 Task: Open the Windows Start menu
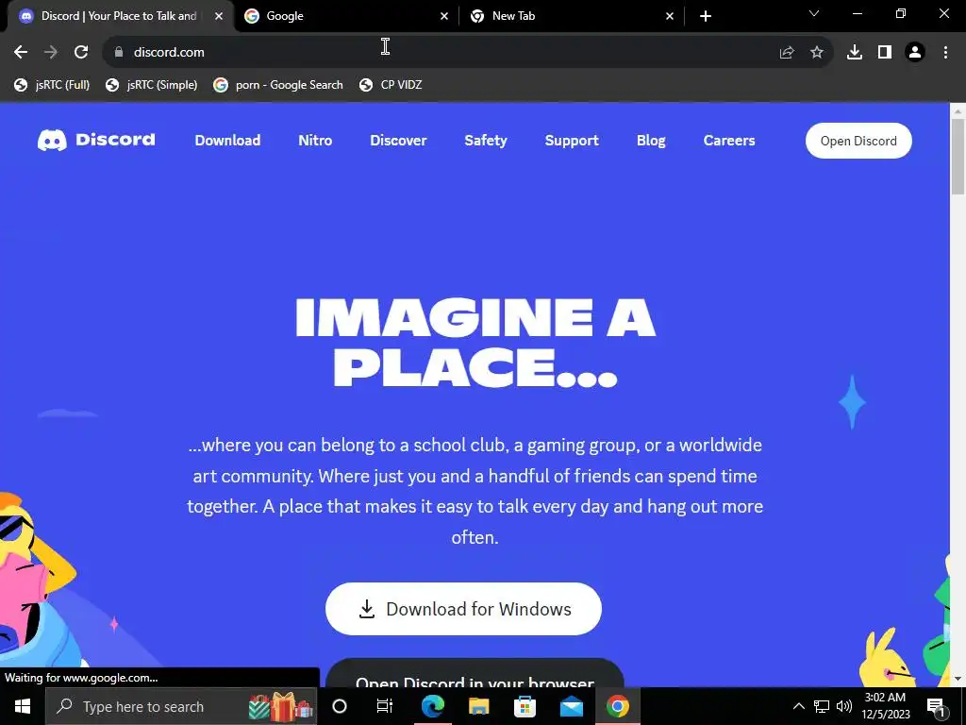(23, 706)
